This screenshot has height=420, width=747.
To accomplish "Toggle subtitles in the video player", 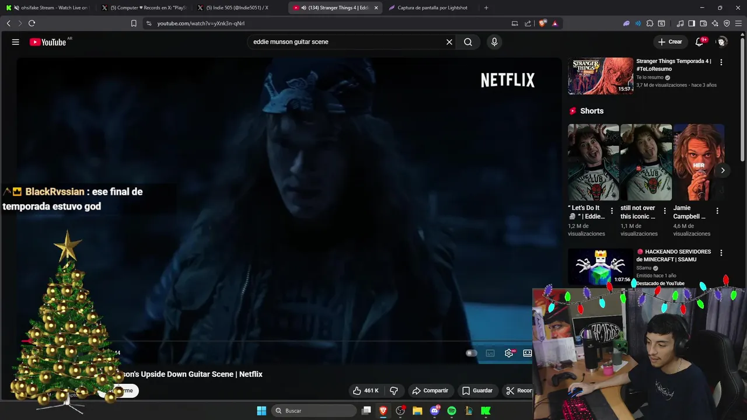I will point(490,353).
